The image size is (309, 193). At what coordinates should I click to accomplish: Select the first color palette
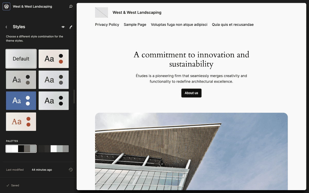click(21, 148)
